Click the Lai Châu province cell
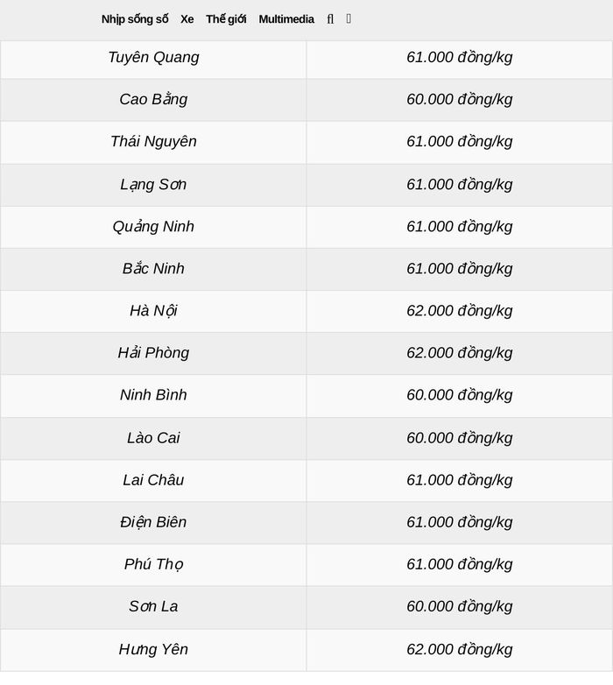 click(x=153, y=480)
